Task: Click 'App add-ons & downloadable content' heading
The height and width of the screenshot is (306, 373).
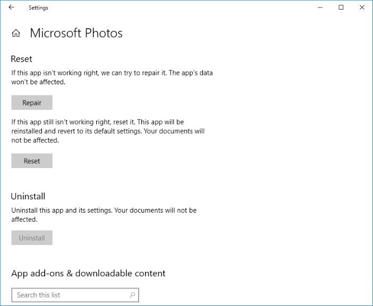Action: pos(88,274)
